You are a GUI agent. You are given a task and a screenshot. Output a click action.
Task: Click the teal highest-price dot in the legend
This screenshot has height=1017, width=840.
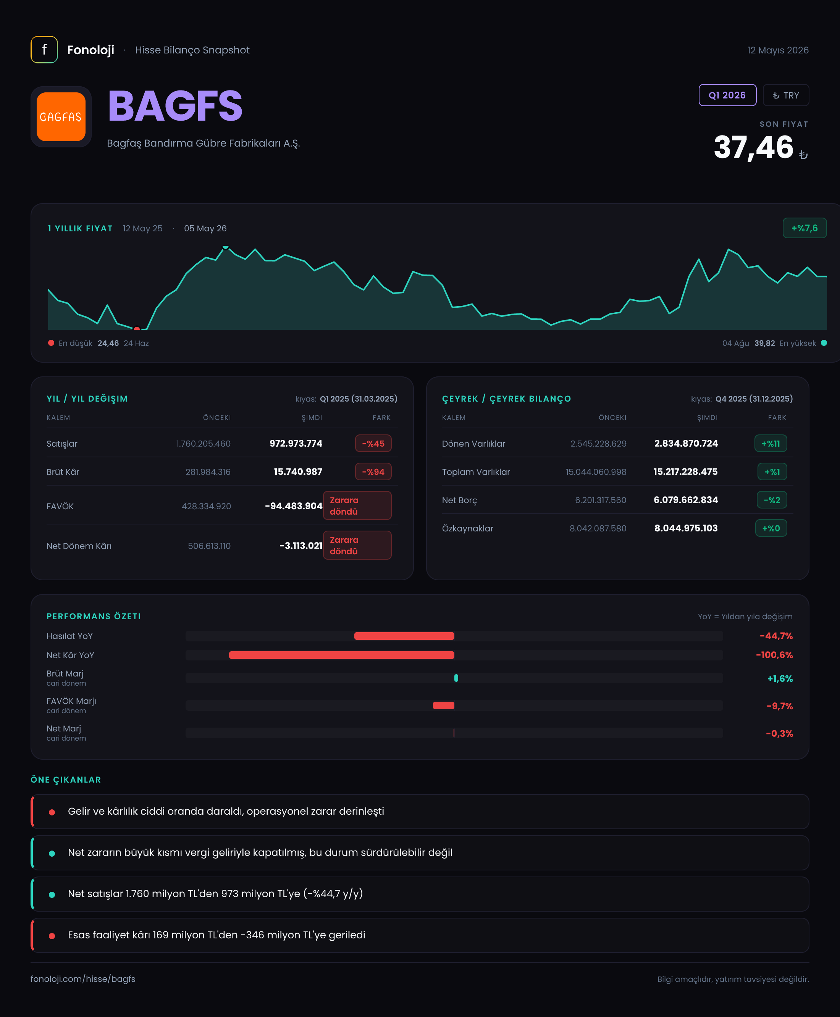[824, 343]
